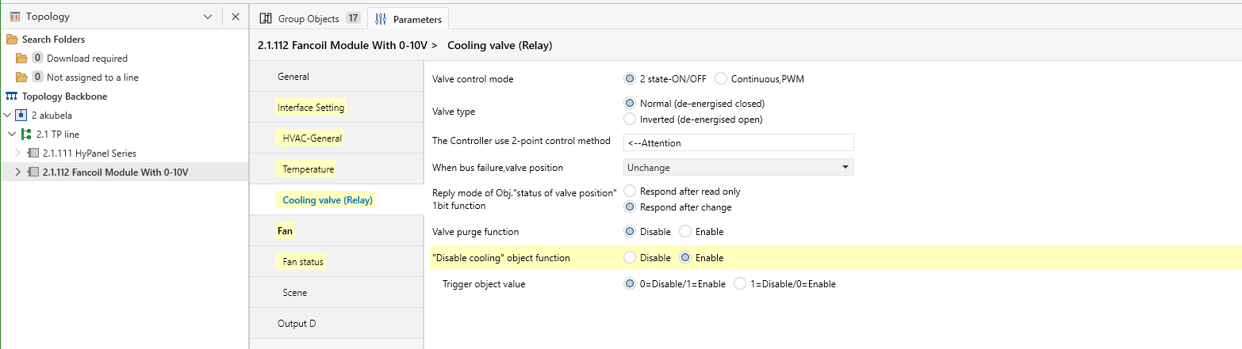Screen dimensions: 1242x349
Task: Open the bus failure valve position dropdown
Action: pos(738,168)
